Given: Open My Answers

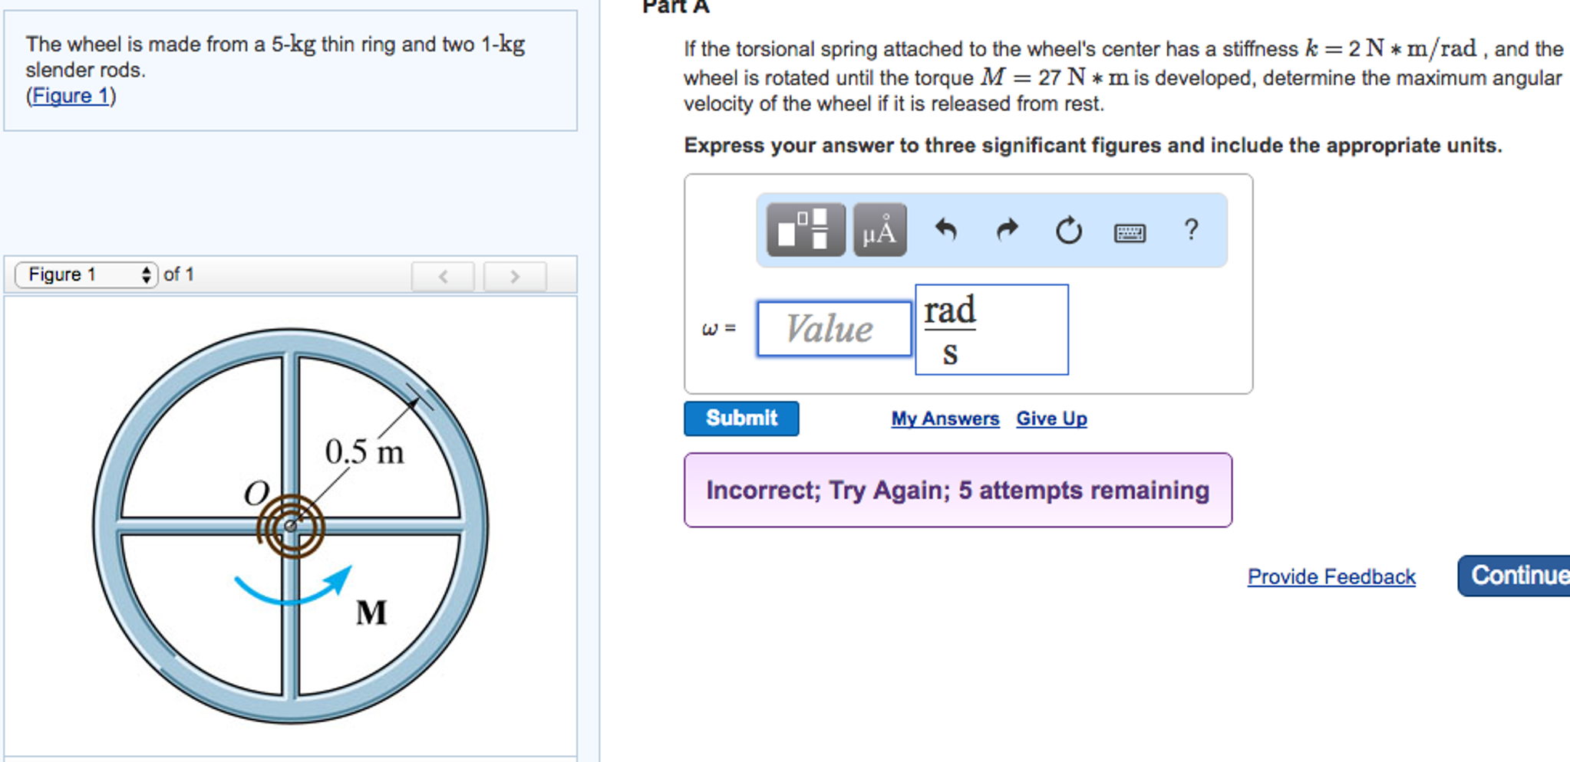Looking at the screenshot, I should [x=945, y=418].
